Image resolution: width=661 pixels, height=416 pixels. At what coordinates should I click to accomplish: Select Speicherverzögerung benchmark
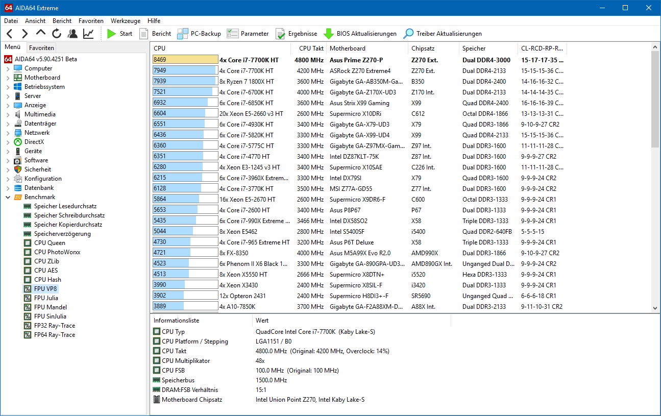(x=62, y=234)
